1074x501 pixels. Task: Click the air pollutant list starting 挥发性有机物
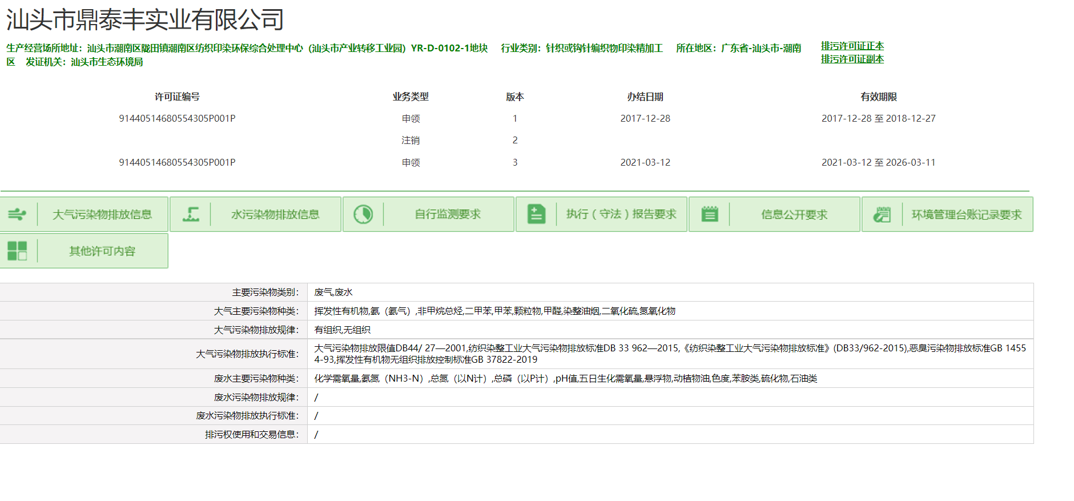click(x=494, y=311)
